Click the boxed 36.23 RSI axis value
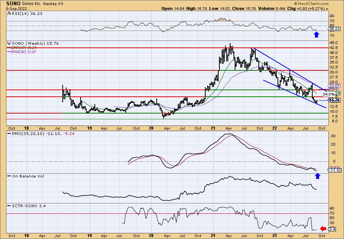Screen dimensions: 344x239 tap(334, 29)
